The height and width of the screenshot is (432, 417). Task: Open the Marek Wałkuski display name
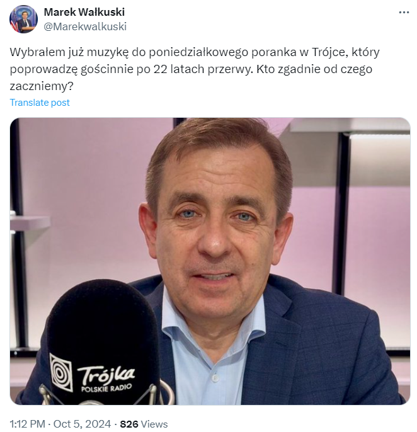point(84,12)
